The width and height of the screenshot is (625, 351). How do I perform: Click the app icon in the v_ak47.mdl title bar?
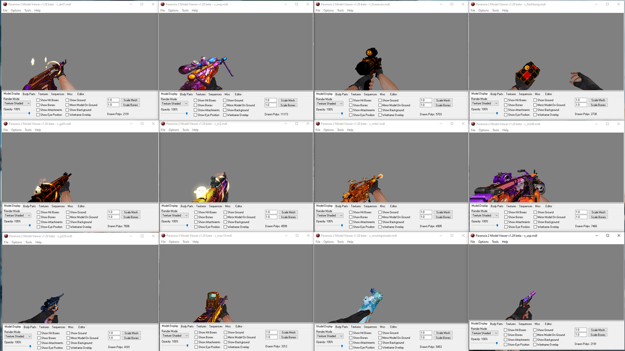(5, 4)
